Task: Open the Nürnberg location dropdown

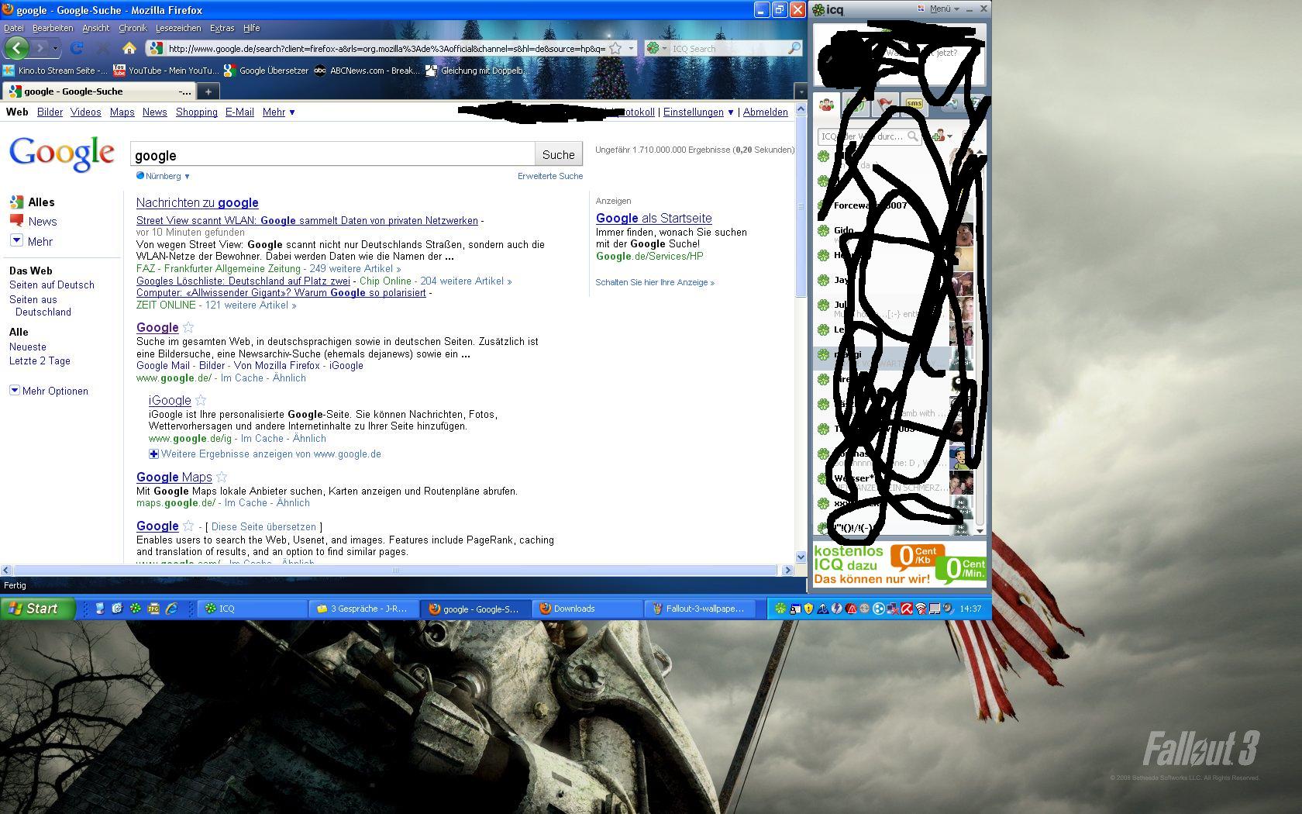Action: point(164,176)
